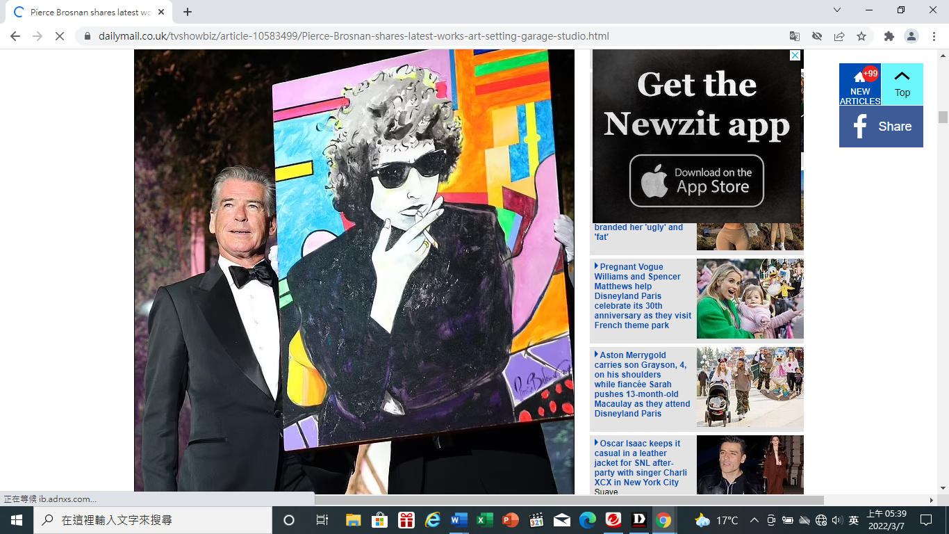Open a new browser tab
Image resolution: width=949 pixels, height=534 pixels.
point(188,12)
